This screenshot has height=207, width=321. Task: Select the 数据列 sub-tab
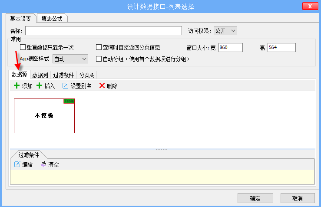click(40, 75)
